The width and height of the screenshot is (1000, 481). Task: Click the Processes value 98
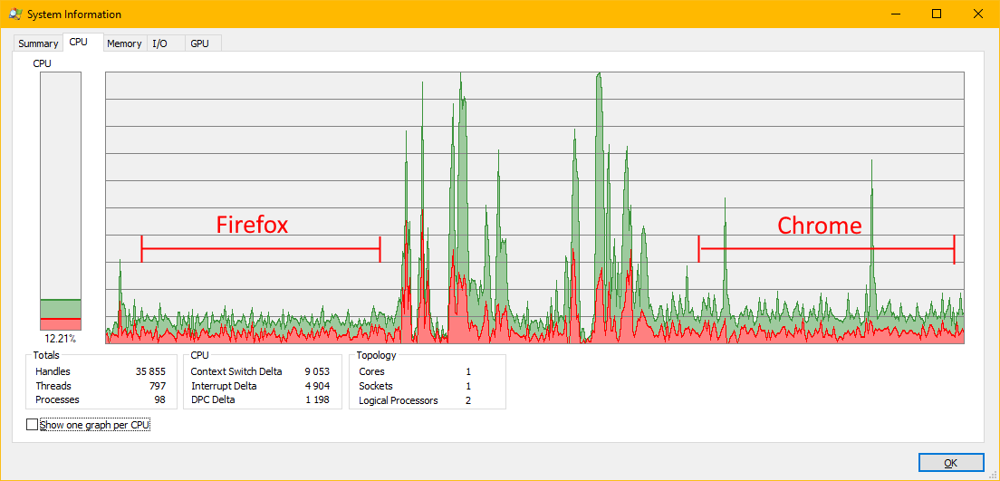click(159, 400)
